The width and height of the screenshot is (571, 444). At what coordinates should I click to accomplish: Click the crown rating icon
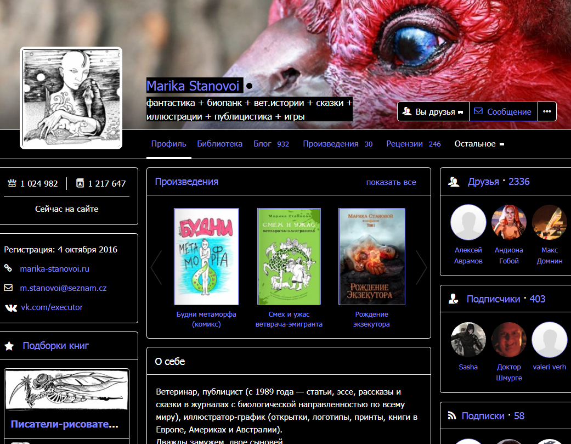click(x=12, y=183)
